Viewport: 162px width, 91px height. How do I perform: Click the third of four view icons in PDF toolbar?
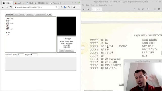(143, 9)
